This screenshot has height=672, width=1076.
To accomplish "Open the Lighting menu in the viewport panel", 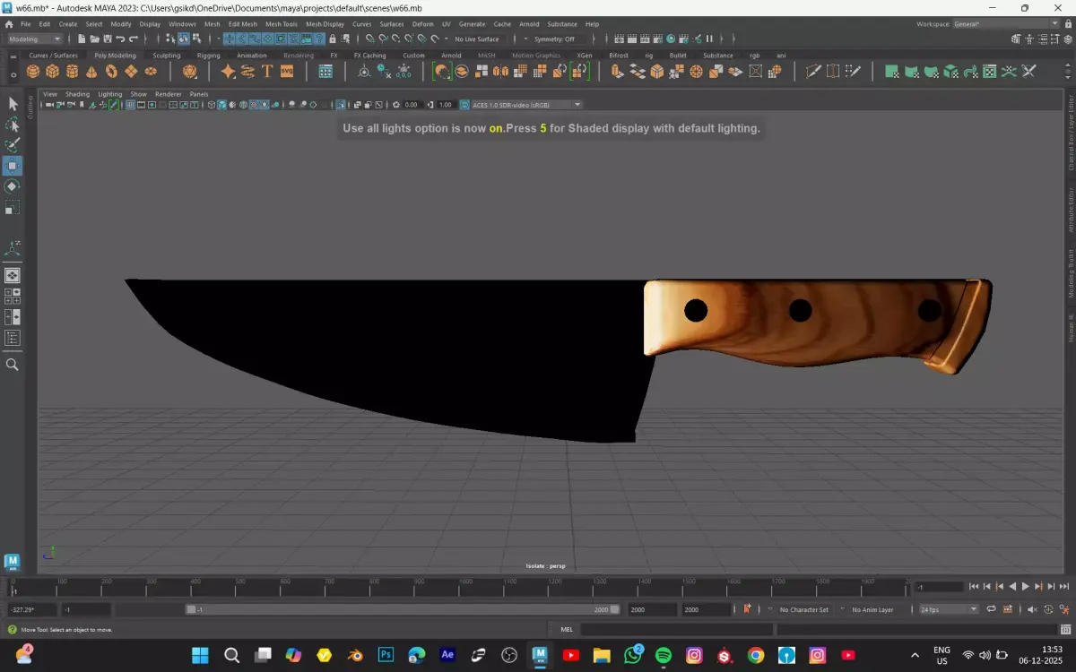I will click(109, 94).
